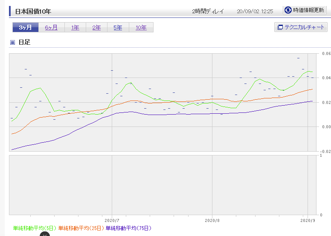Open the テクニカルチャート window
Screen dimensions: 331x236
coord(301,27)
